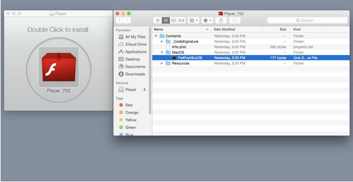Switch Finder to Cover Flow view
Image resolution: width=353 pixels, height=182 pixels.
(181, 20)
